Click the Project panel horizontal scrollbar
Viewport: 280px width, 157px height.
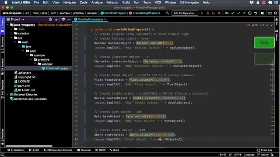tap(29, 146)
